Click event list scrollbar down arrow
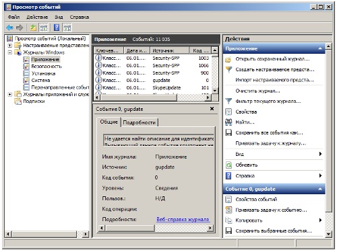Screen dimensions: 337x250 tap(215, 91)
